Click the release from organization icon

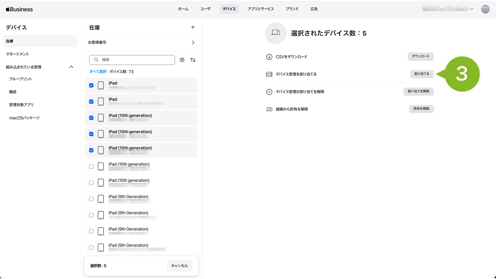269,109
